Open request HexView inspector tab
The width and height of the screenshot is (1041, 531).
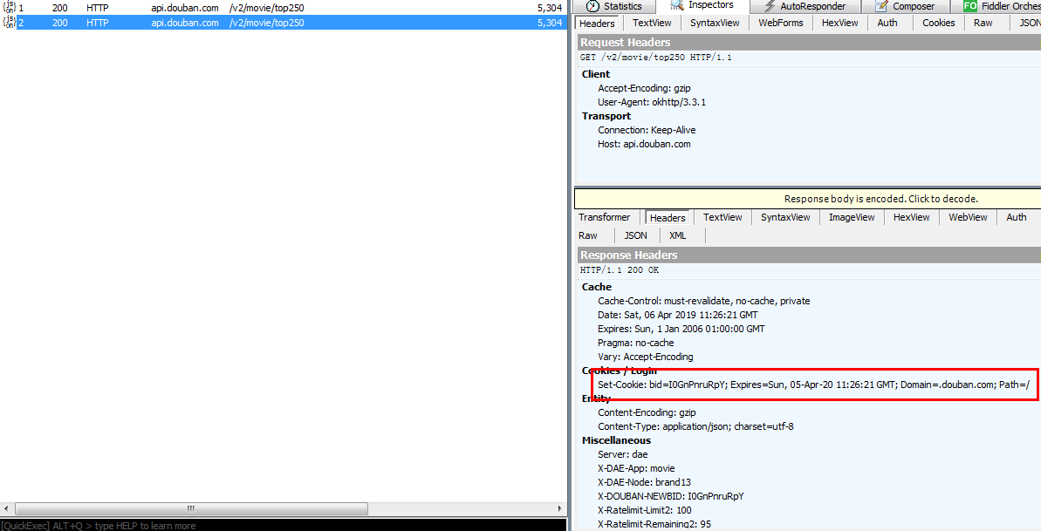pyautogui.click(x=839, y=23)
